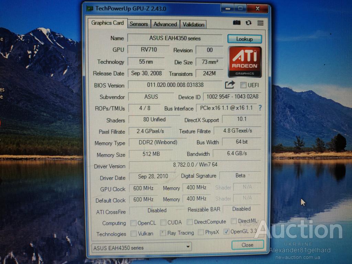Click the refresh arrows icon
The width and height of the screenshot is (352, 264).
pyautogui.click(x=248, y=23)
